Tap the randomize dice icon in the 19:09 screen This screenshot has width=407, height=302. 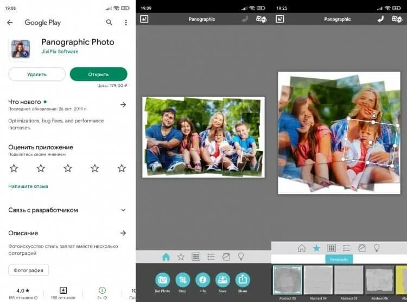click(261, 19)
